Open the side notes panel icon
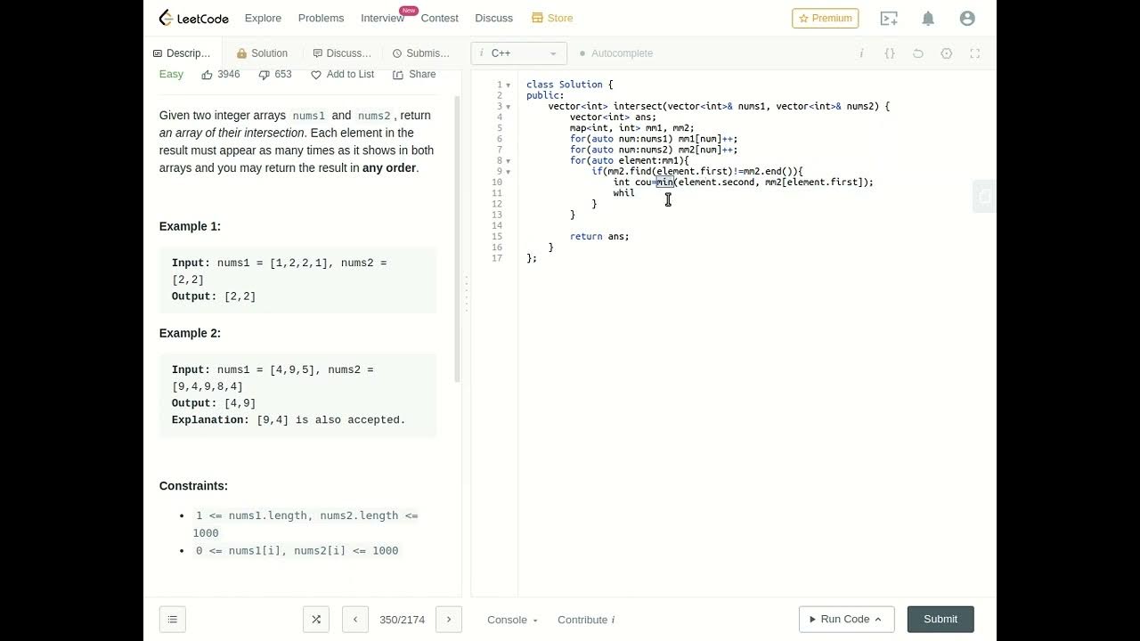 [x=984, y=196]
